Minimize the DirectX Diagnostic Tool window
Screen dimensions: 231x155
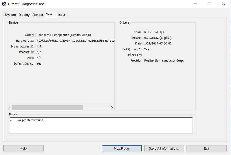[x=196, y=4]
